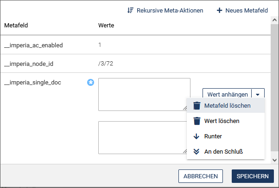Viewport: 279px width, 188px height.
Task: Click the __imperia_node_id field name
Action: point(29,64)
